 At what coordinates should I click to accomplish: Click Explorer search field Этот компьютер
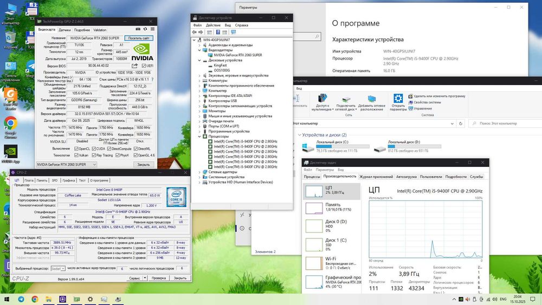click(x=505, y=124)
